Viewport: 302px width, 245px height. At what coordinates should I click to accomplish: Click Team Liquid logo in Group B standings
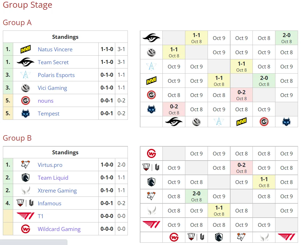point(26,178)
